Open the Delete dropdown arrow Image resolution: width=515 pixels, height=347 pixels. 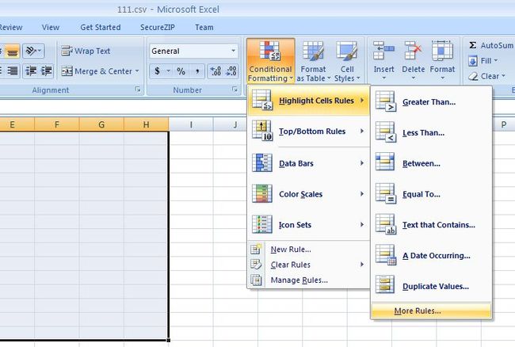[x=413, y=78]
